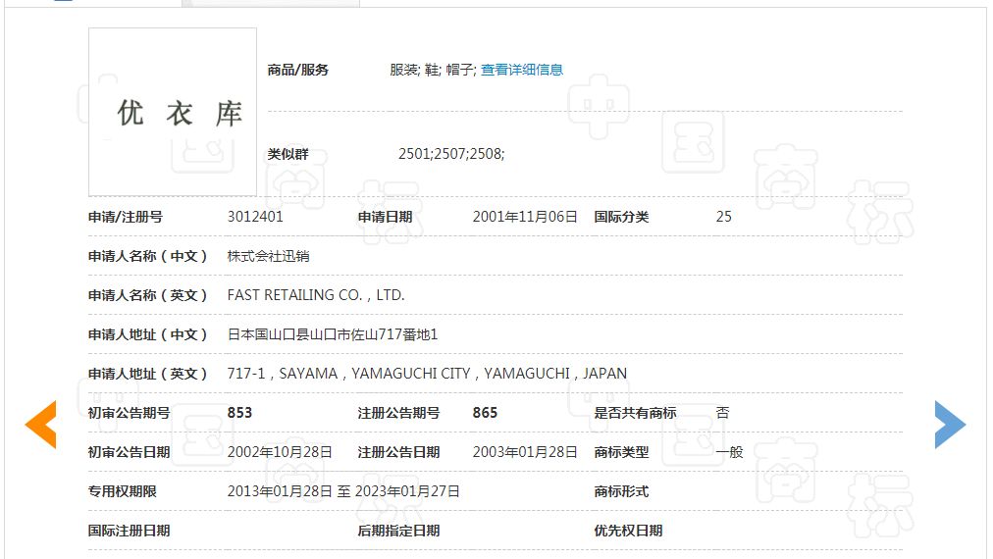Click the 申请/注册号 label
The image size is (993, 559).
pyautogui.click(x=126, y=217)
